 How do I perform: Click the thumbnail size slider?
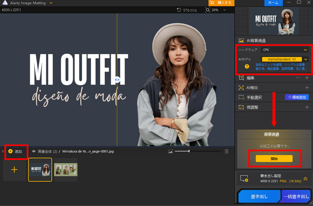pos(189,151)
